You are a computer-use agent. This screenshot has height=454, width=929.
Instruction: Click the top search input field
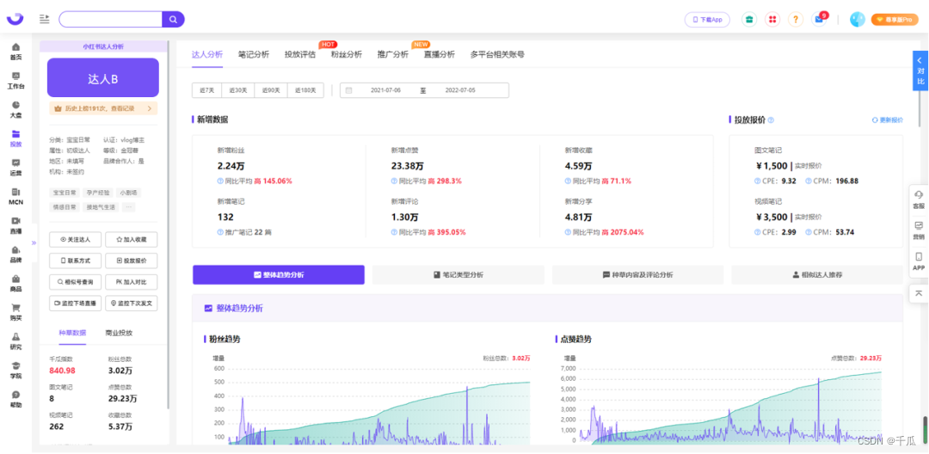point(111,20)
